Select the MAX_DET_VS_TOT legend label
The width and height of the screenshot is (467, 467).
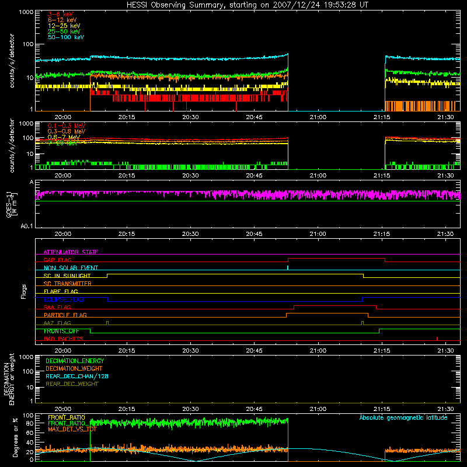tap(72, 429)
